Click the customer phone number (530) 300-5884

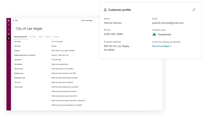click(113, 34)
